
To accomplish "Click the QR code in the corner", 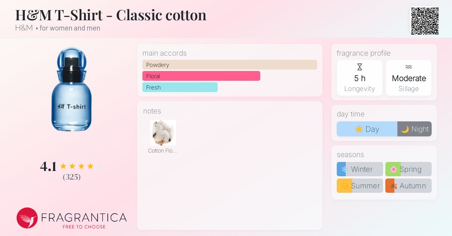I will pyautogui.click(x=425, y=21).
